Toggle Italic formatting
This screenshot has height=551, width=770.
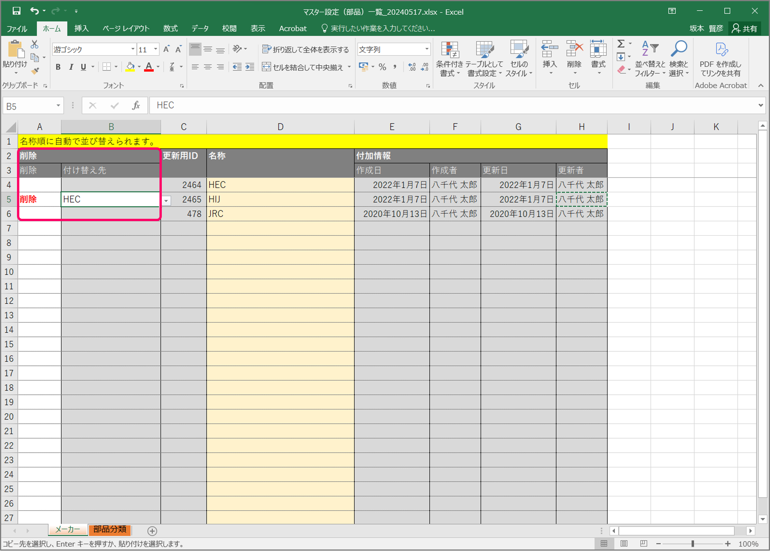click(x=71, y=67)
